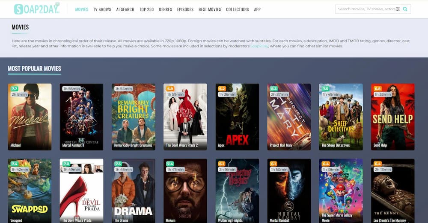Screen dimensions: 428x223
Task: Open Mortal Kombat poster rated 6.1
Action: click(289, 191)
